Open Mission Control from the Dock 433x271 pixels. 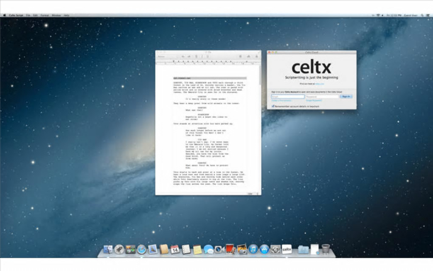130,249
